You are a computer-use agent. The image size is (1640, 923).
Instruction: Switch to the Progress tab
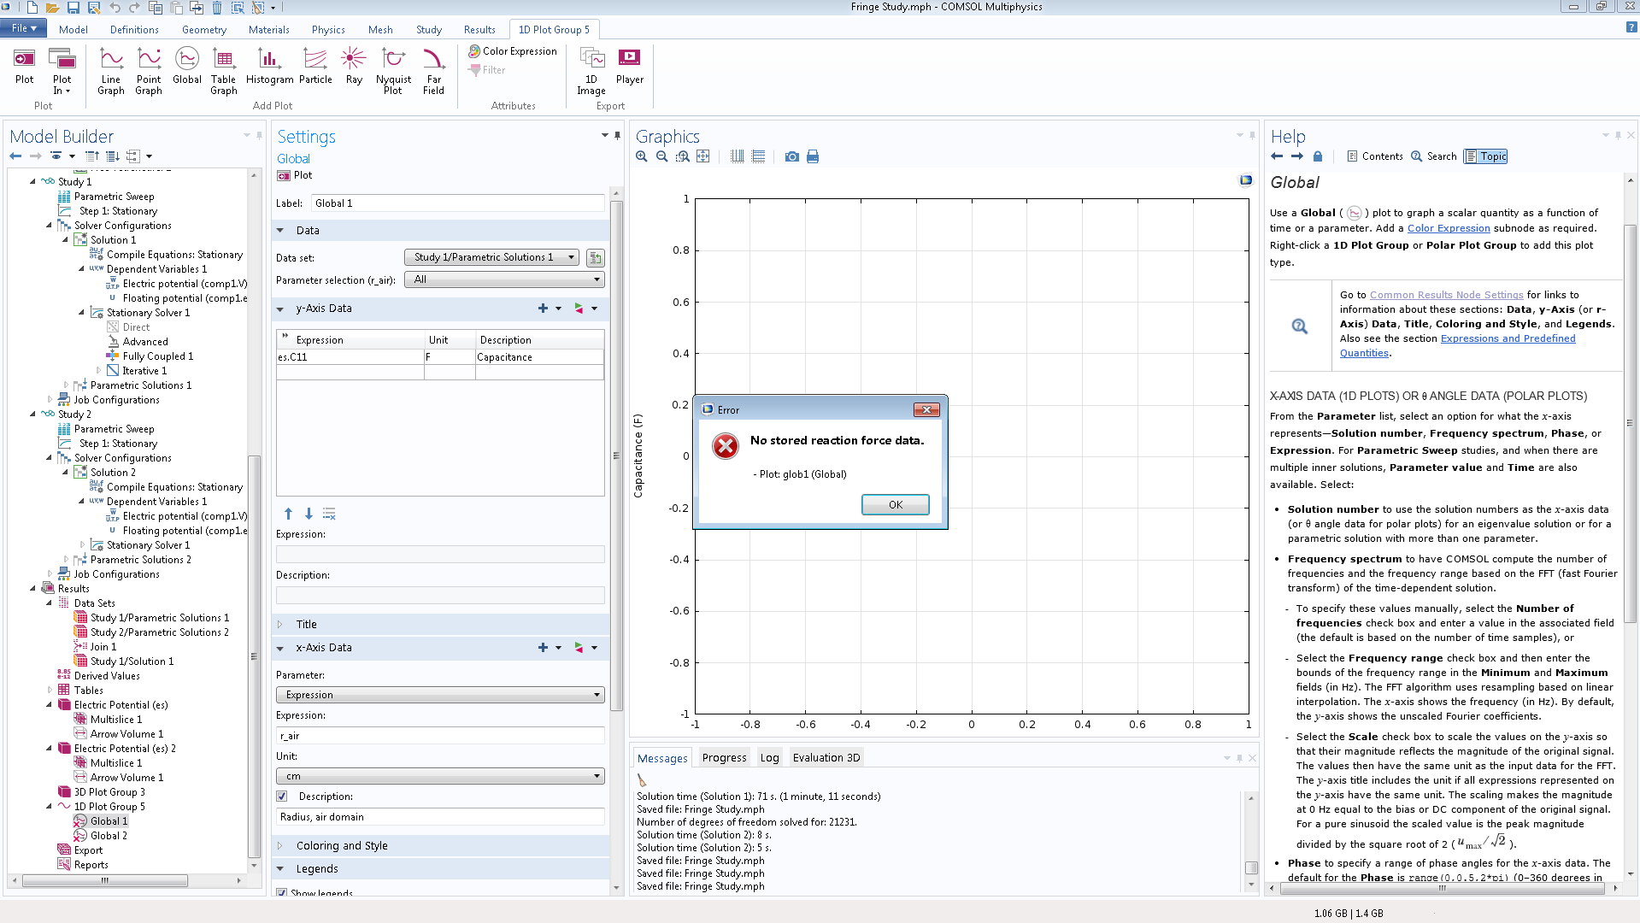click(x=724, y=757)
